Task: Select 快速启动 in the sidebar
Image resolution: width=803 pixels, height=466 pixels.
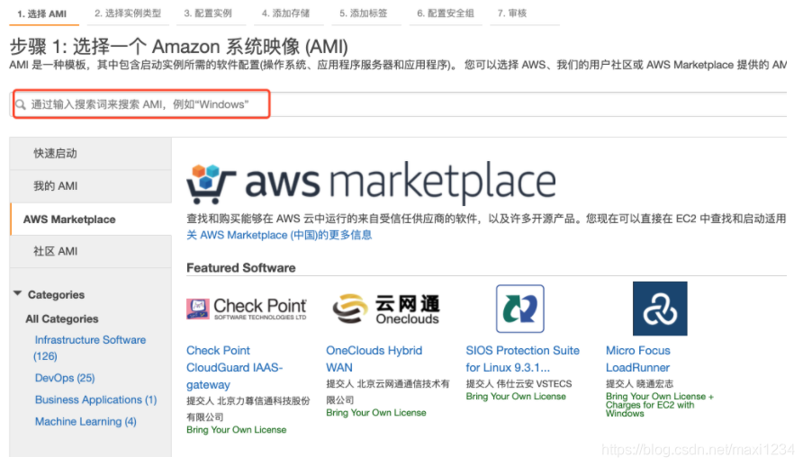Action: (91, 154)
